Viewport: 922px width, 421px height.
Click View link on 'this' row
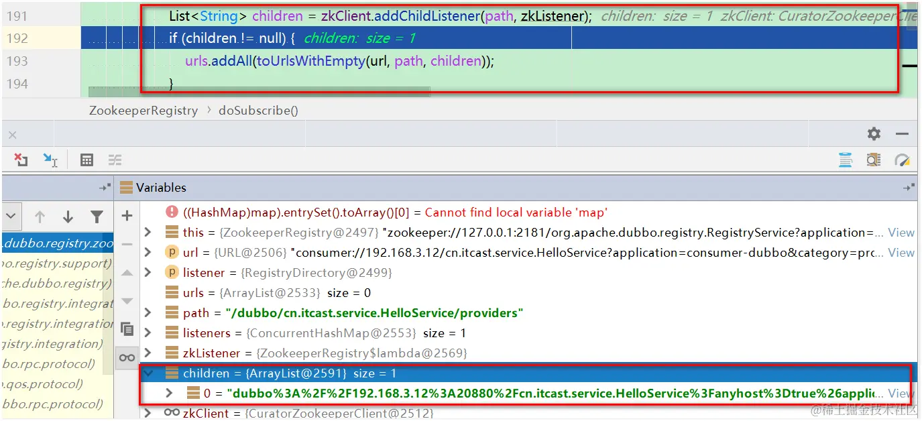pos(901,233)
